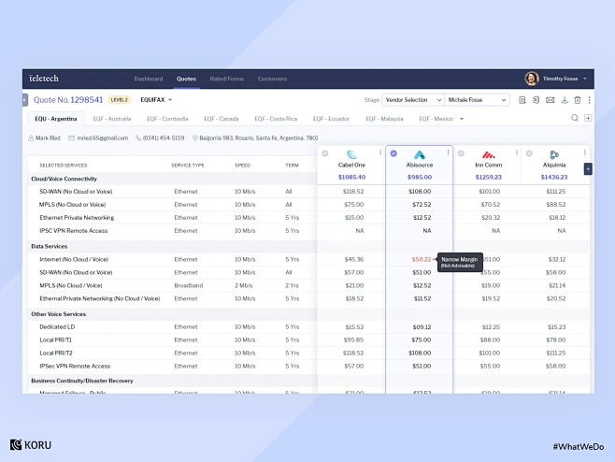
Task: Click the download icon in the top toolbar
Action: pyautogui.click(x=564, y=100)
